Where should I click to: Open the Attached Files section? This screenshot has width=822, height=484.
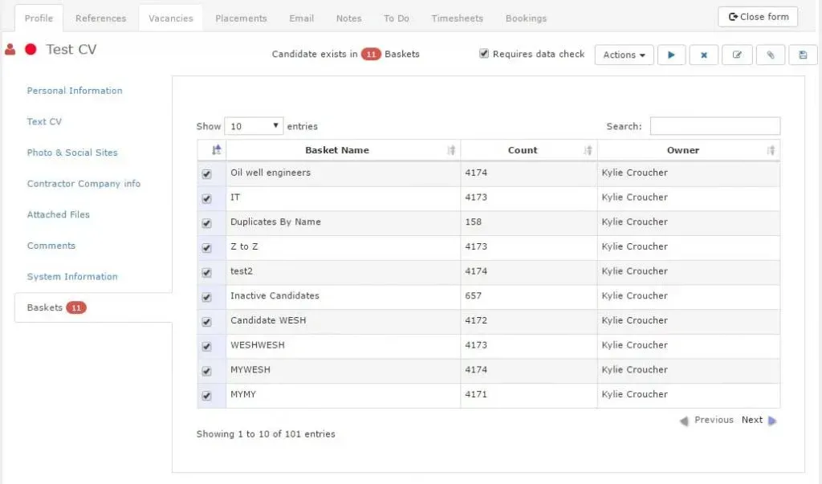pyautogui.click(x=58, y=214)
